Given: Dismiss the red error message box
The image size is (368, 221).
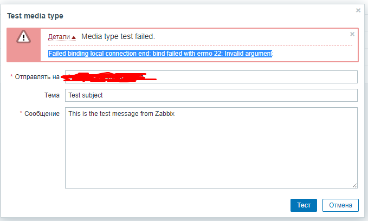Looking at the screenshot, I should [352, 34].
